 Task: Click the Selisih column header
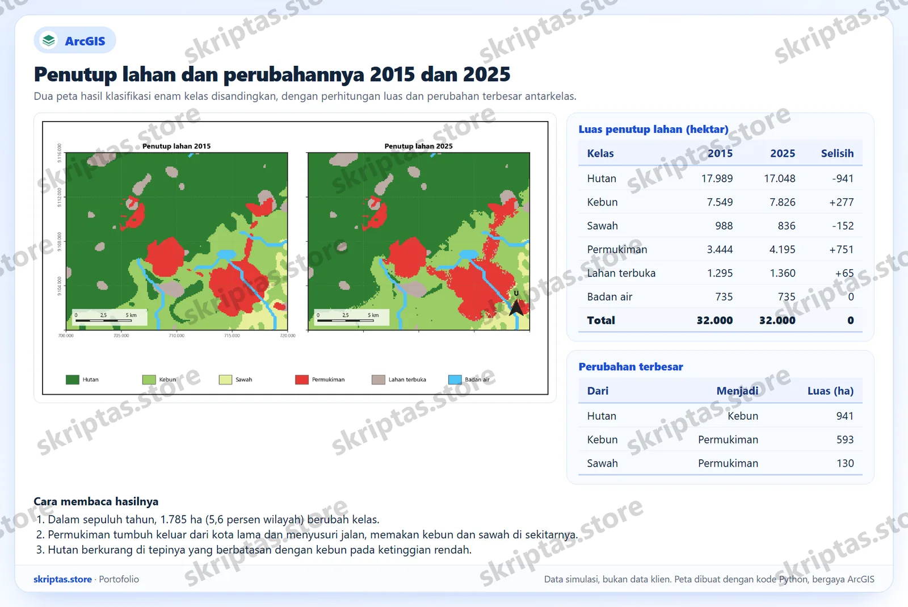837,153
